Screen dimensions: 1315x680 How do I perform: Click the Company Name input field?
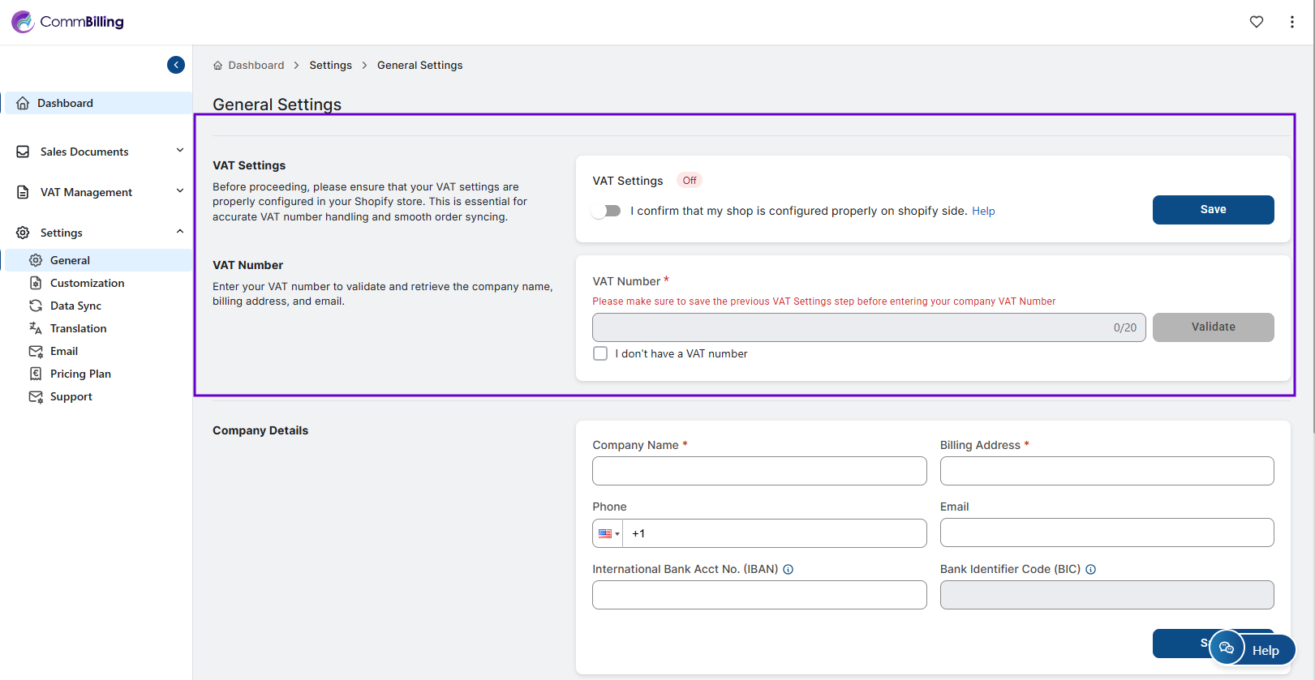(x=759, y=471)
